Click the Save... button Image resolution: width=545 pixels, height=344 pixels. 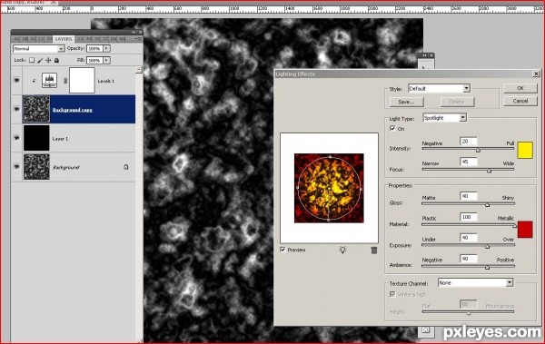pos(406,102)
